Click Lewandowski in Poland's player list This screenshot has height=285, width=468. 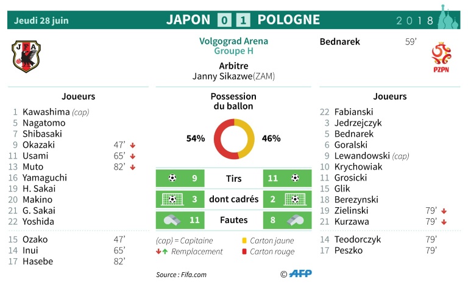pyautogui.click(x=361, y=156)
